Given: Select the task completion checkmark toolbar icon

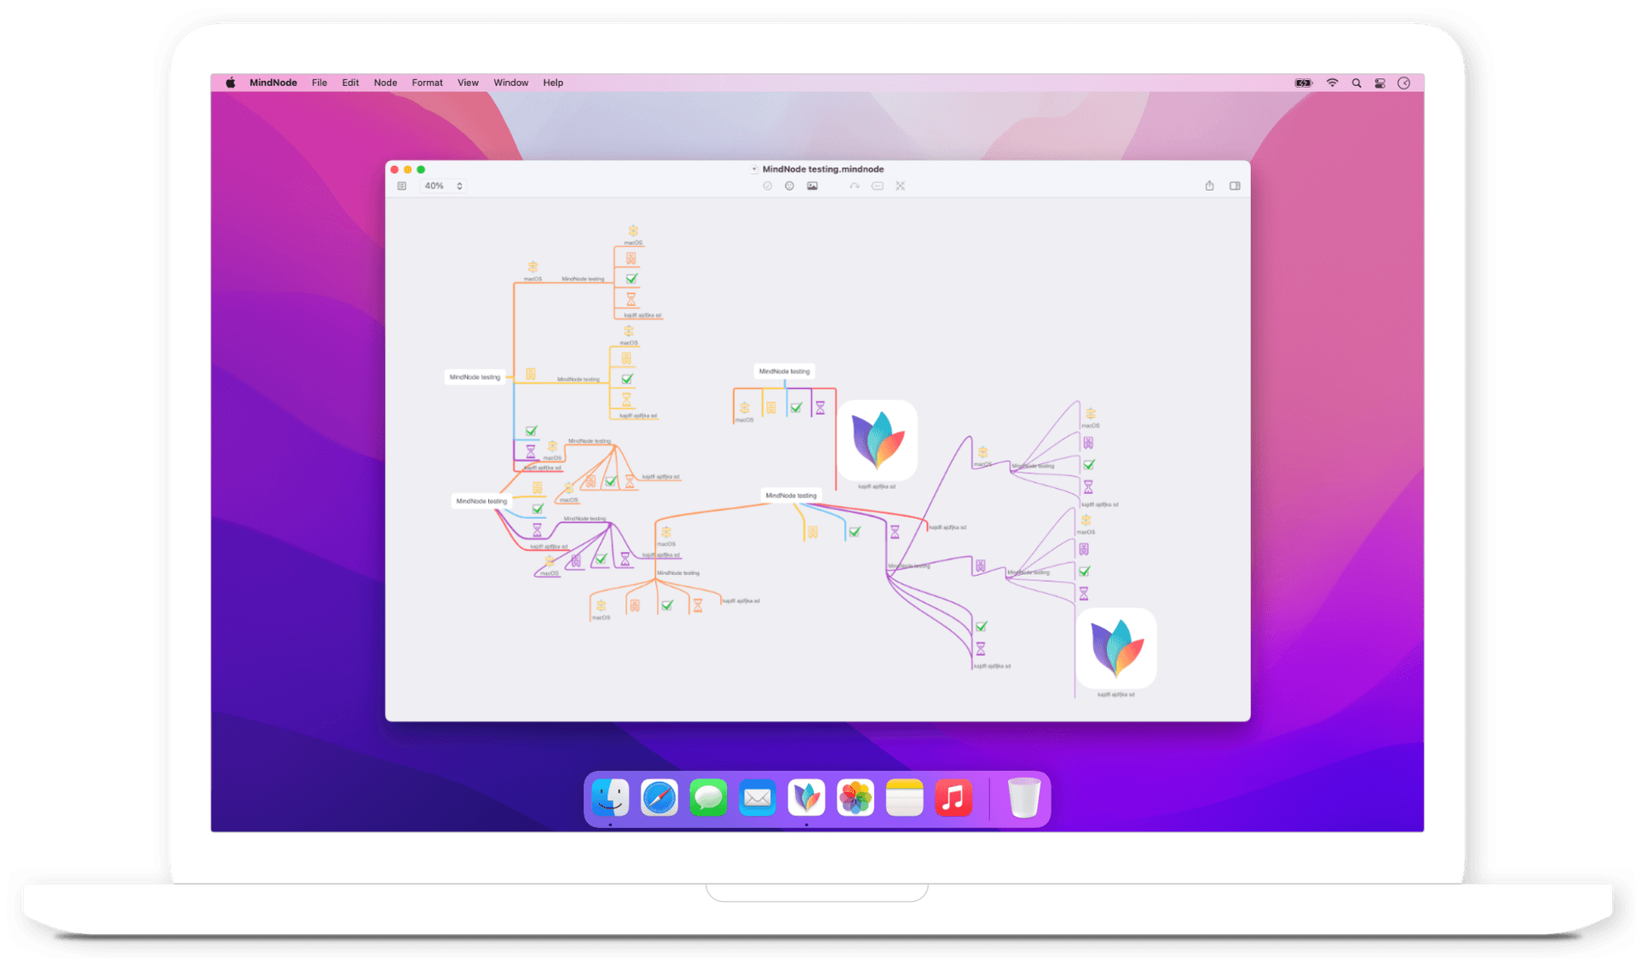Looking at the screenshot, I should pyautogui.click(x=766, y=186).
